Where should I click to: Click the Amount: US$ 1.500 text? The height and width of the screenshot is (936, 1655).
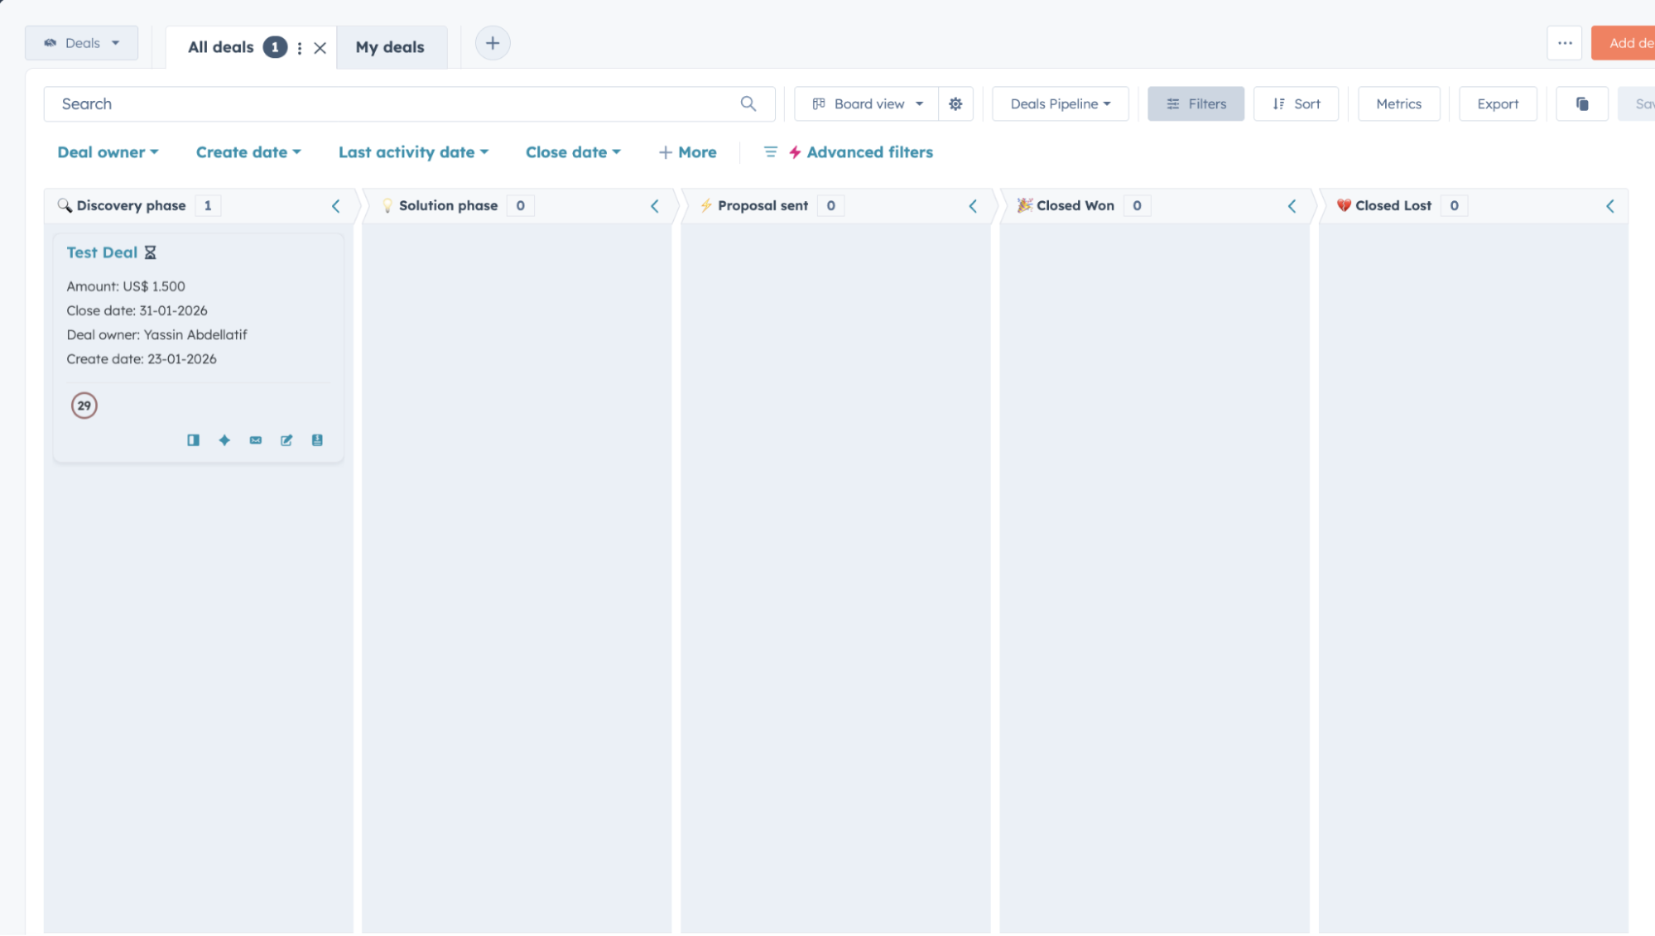point(126,286)
